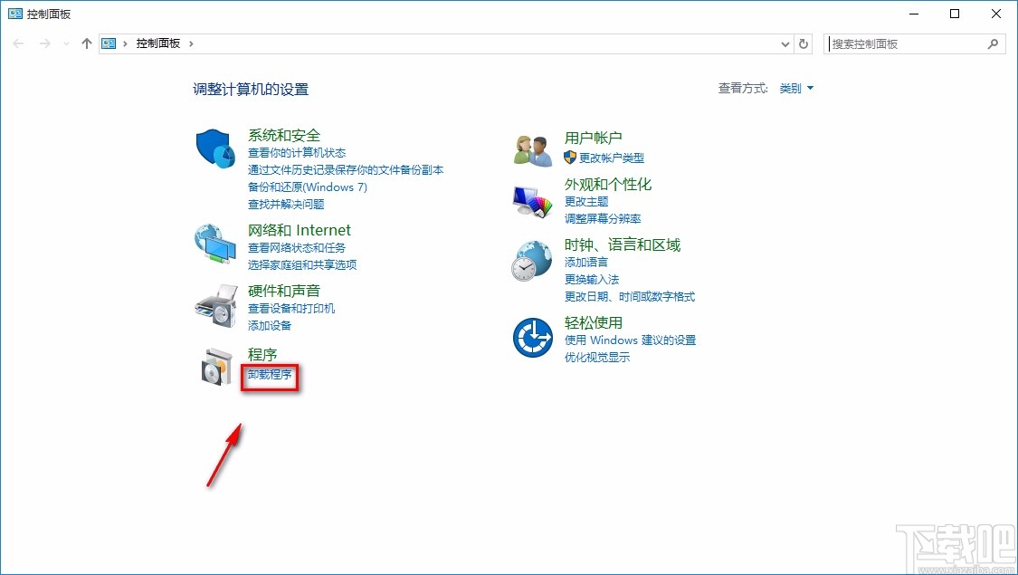
Task: Click the disabled back navigation arrow
Action: click(x=18, y=43)
